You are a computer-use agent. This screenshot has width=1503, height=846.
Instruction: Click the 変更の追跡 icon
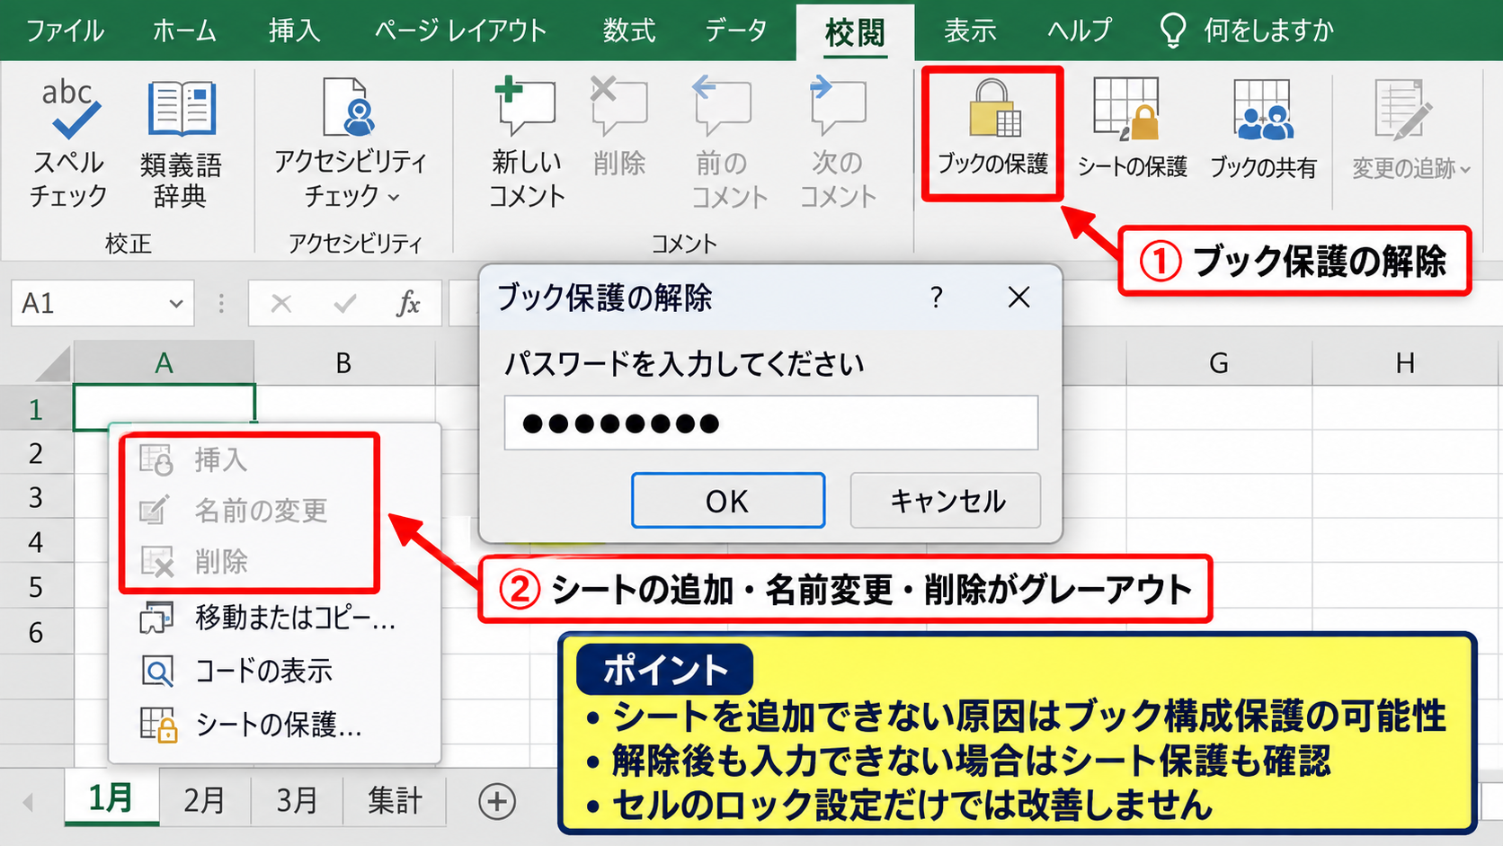tap(1402, 109)
